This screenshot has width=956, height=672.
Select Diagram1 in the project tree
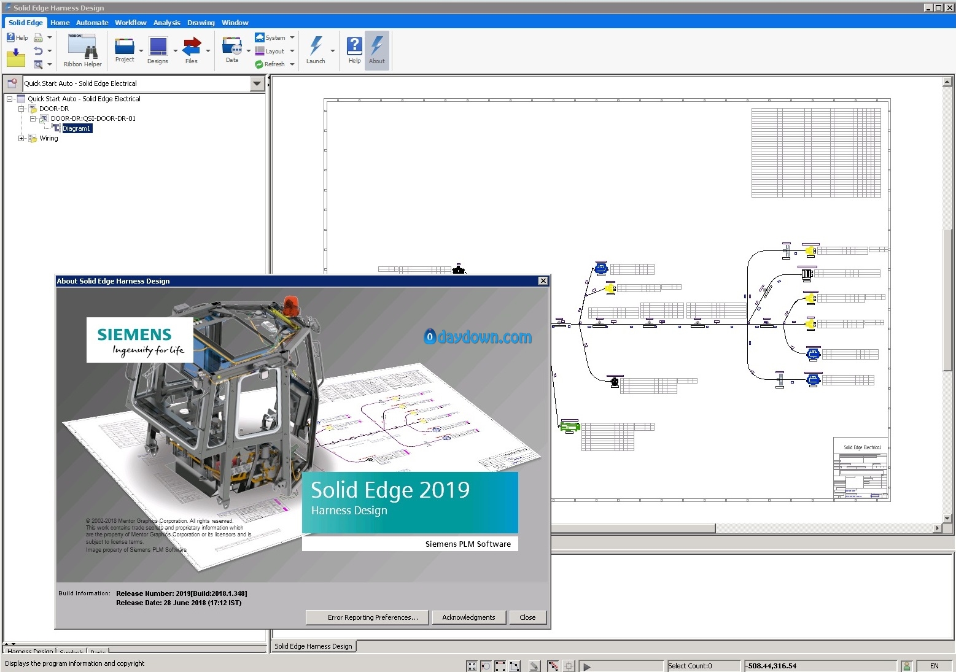[x=77, y=128]
